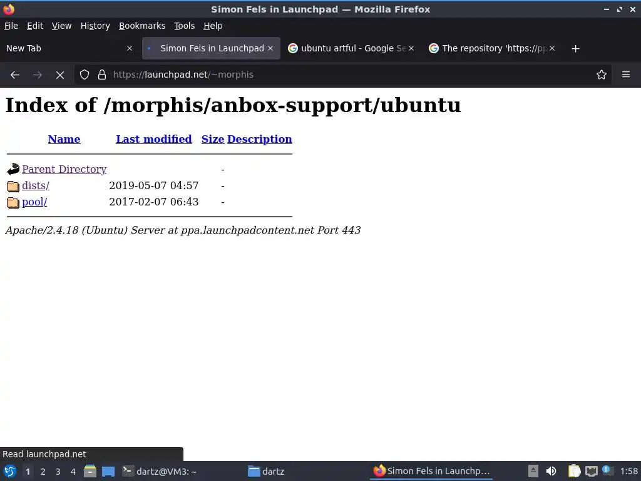Image resolution: width=641 pixels, height=481 pixels.
Task: Click the Firefox logo in title bar
Action: click(x=9, y=9)
